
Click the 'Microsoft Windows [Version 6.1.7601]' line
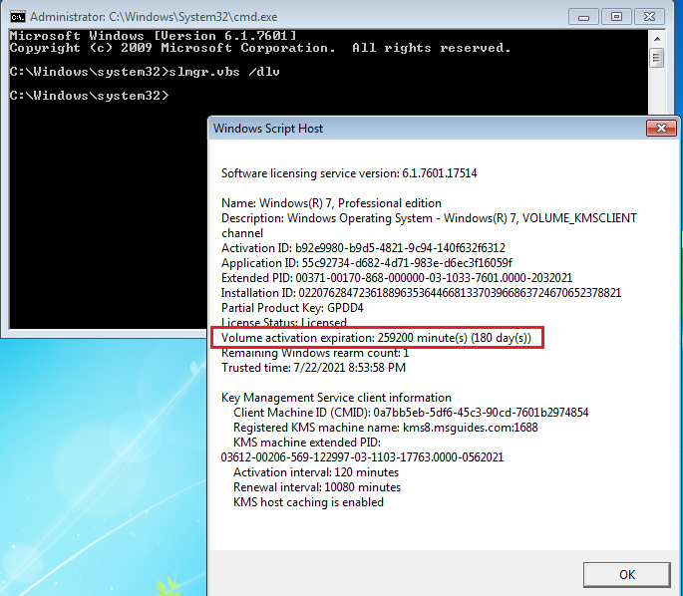point(153,36)
